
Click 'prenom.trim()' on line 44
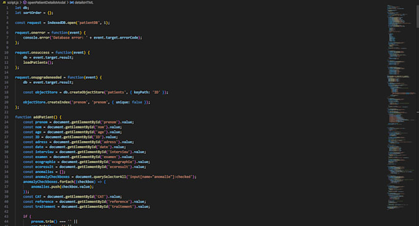coord(44,222)
